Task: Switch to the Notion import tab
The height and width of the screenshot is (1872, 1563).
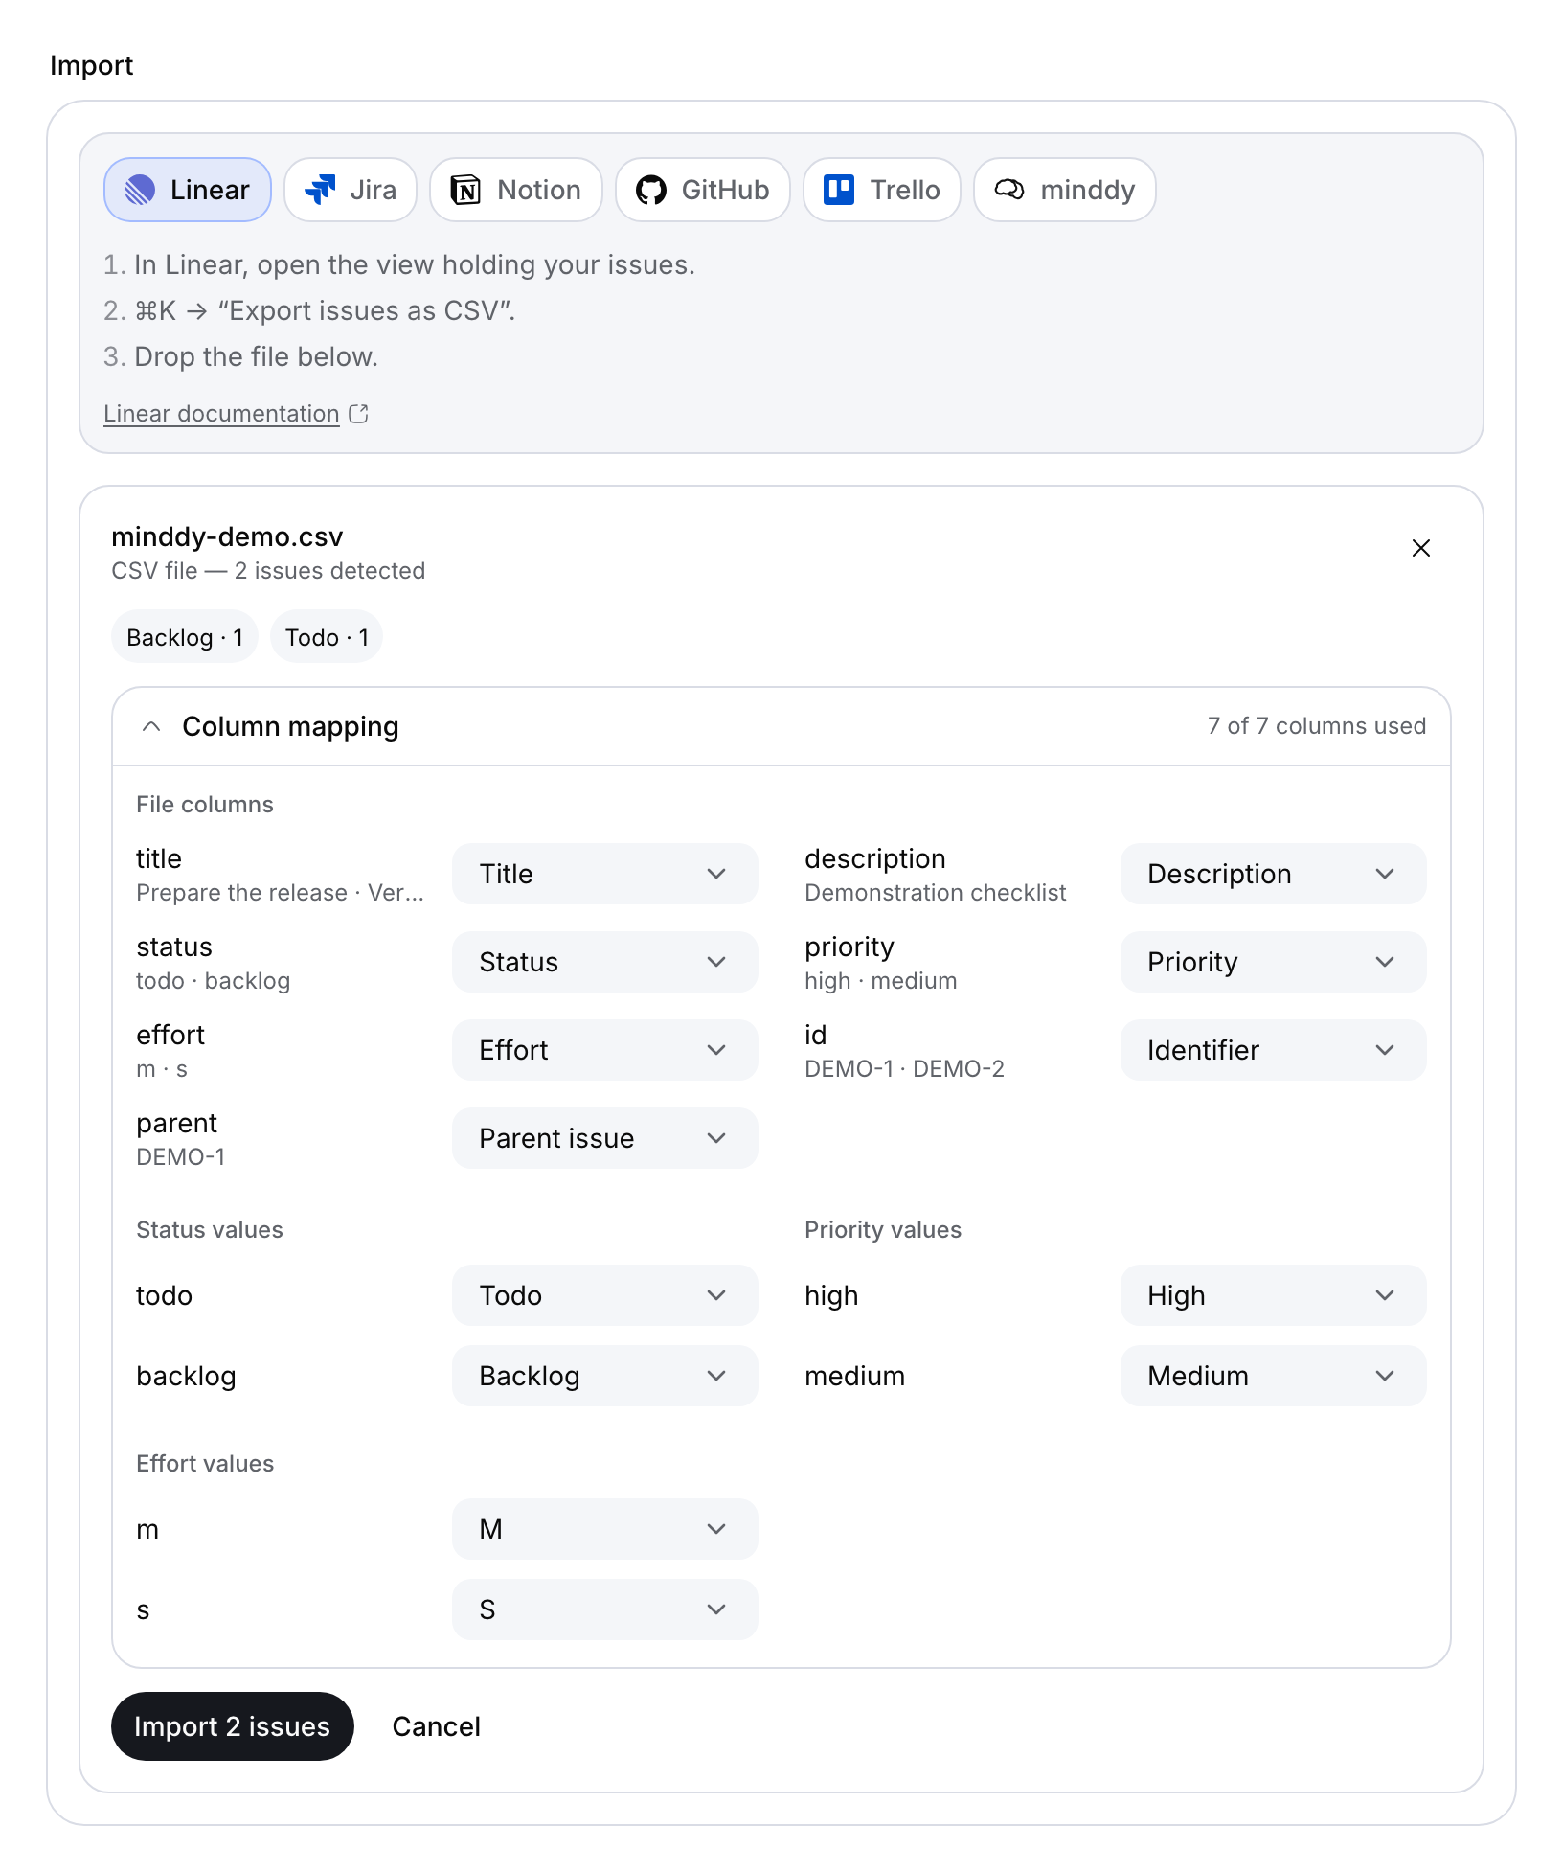Action: click(x=516, y=190)
